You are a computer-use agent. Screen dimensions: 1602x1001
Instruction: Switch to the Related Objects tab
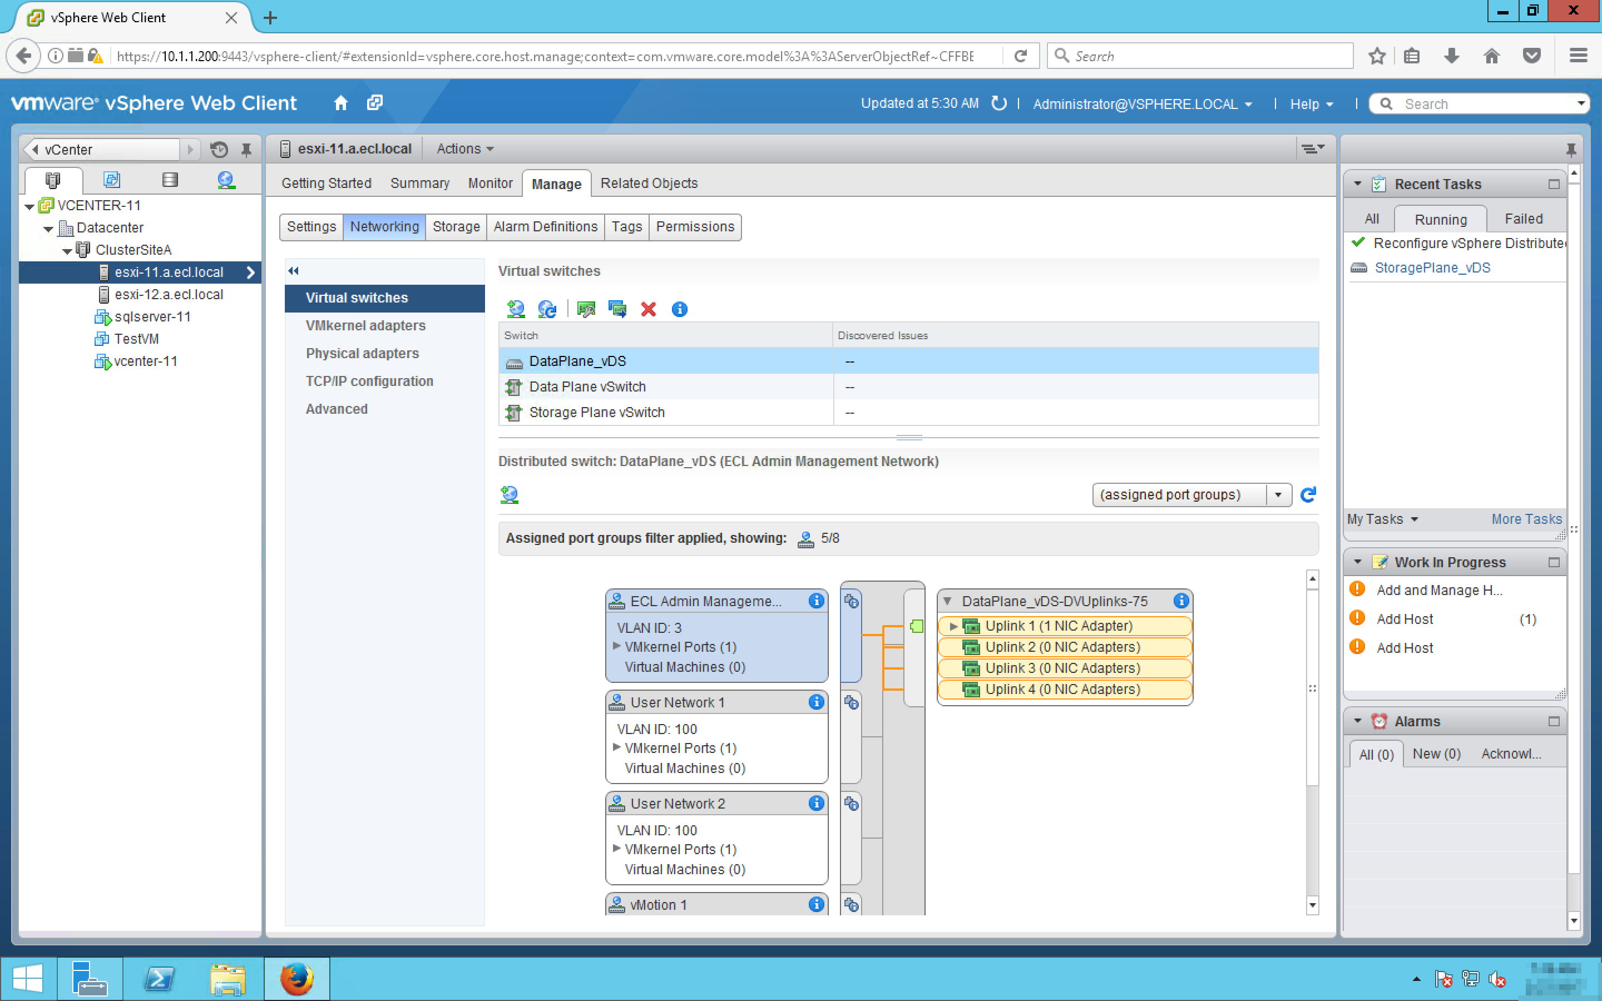tap(648, 184)
